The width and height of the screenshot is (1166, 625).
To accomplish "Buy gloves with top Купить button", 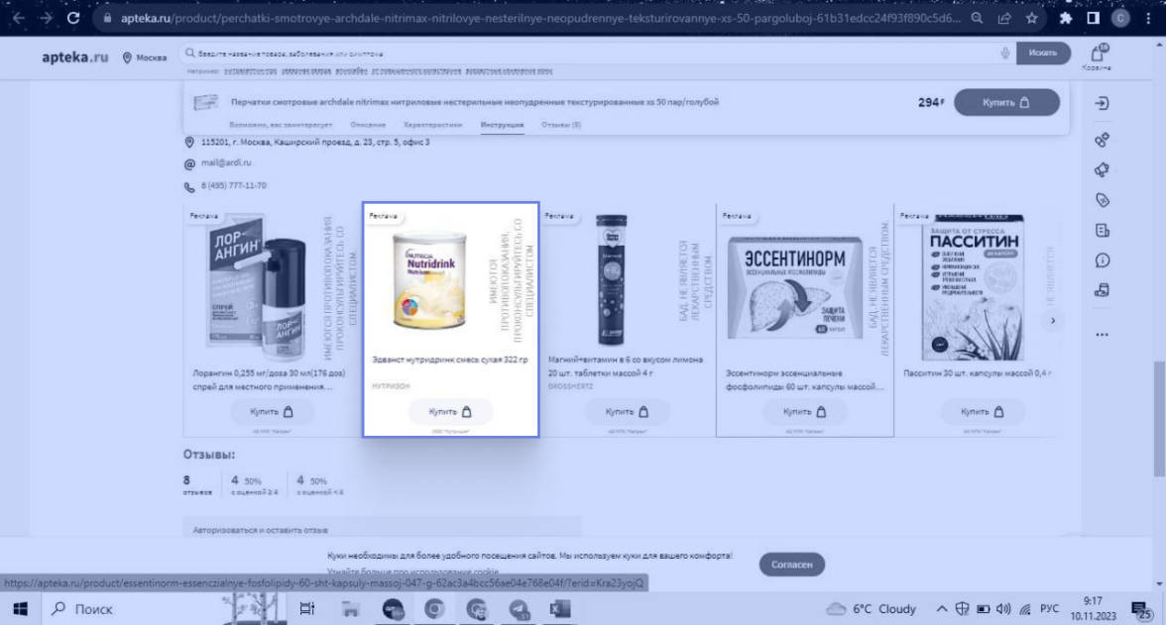I will tap(1006, 103).
